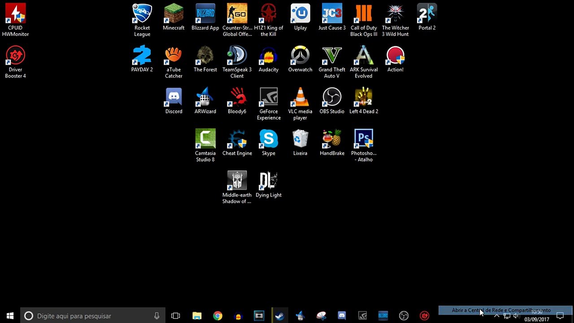Click Middle-earth Shadow of Mordor icon
The image size is (574, 323).
tap(237, 187)
